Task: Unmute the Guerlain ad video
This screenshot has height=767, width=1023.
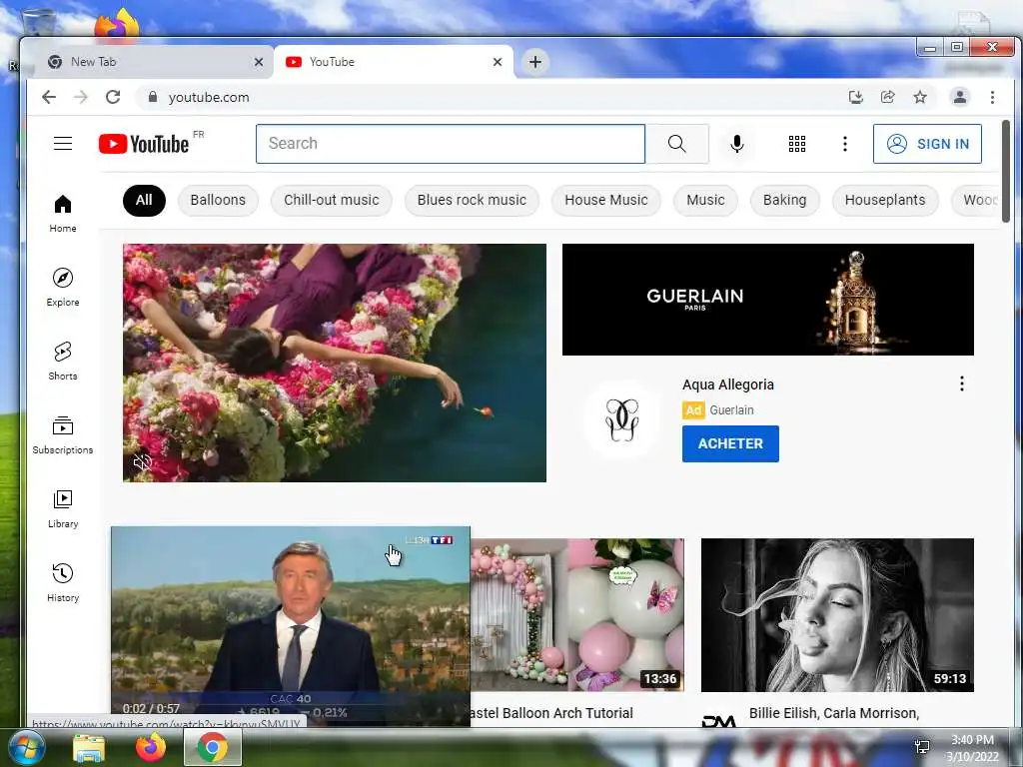Action: tap(142, 462)
